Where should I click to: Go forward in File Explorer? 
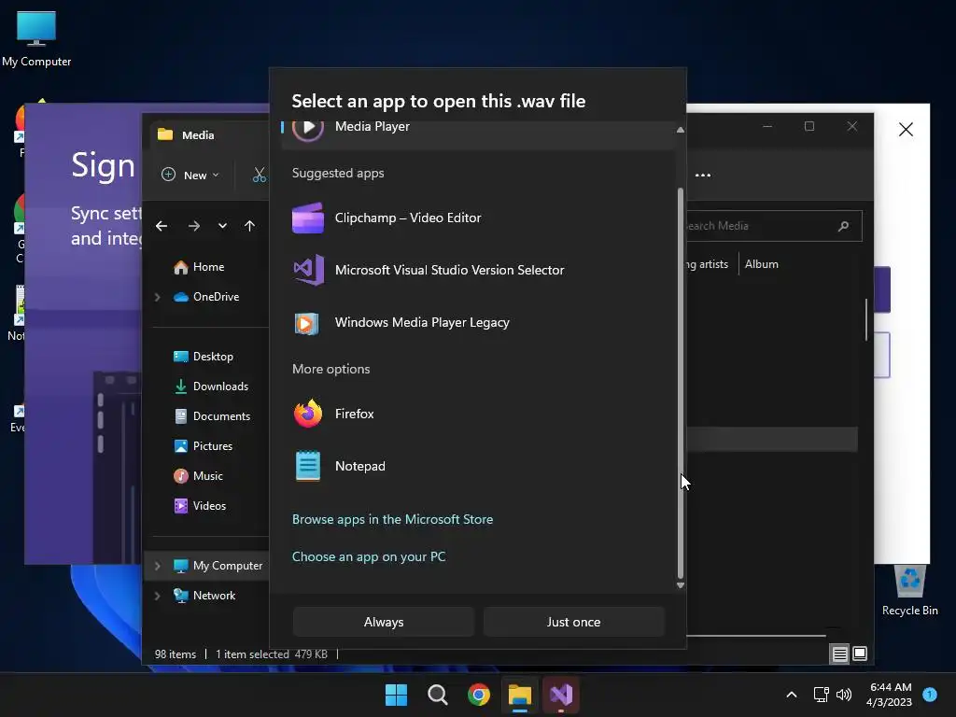[x=194, y=226]
